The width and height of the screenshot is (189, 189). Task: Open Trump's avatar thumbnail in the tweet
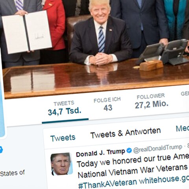click(61, 164)
